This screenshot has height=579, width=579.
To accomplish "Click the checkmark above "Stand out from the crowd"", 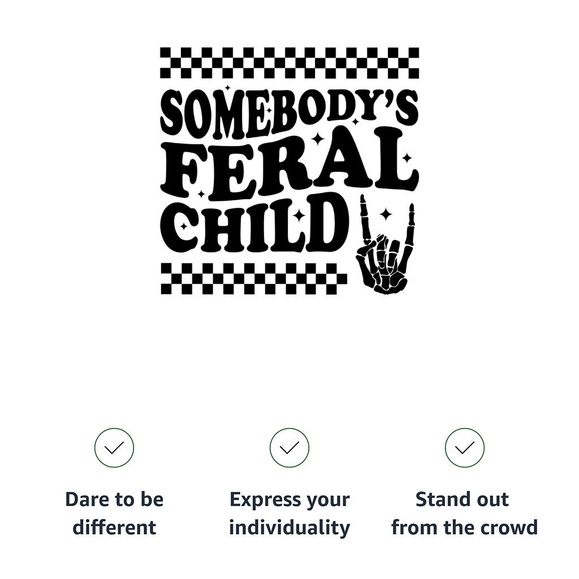I will [465, 448].
